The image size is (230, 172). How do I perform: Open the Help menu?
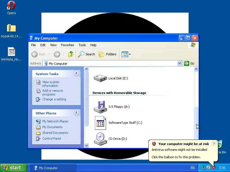tap(93, 45)
